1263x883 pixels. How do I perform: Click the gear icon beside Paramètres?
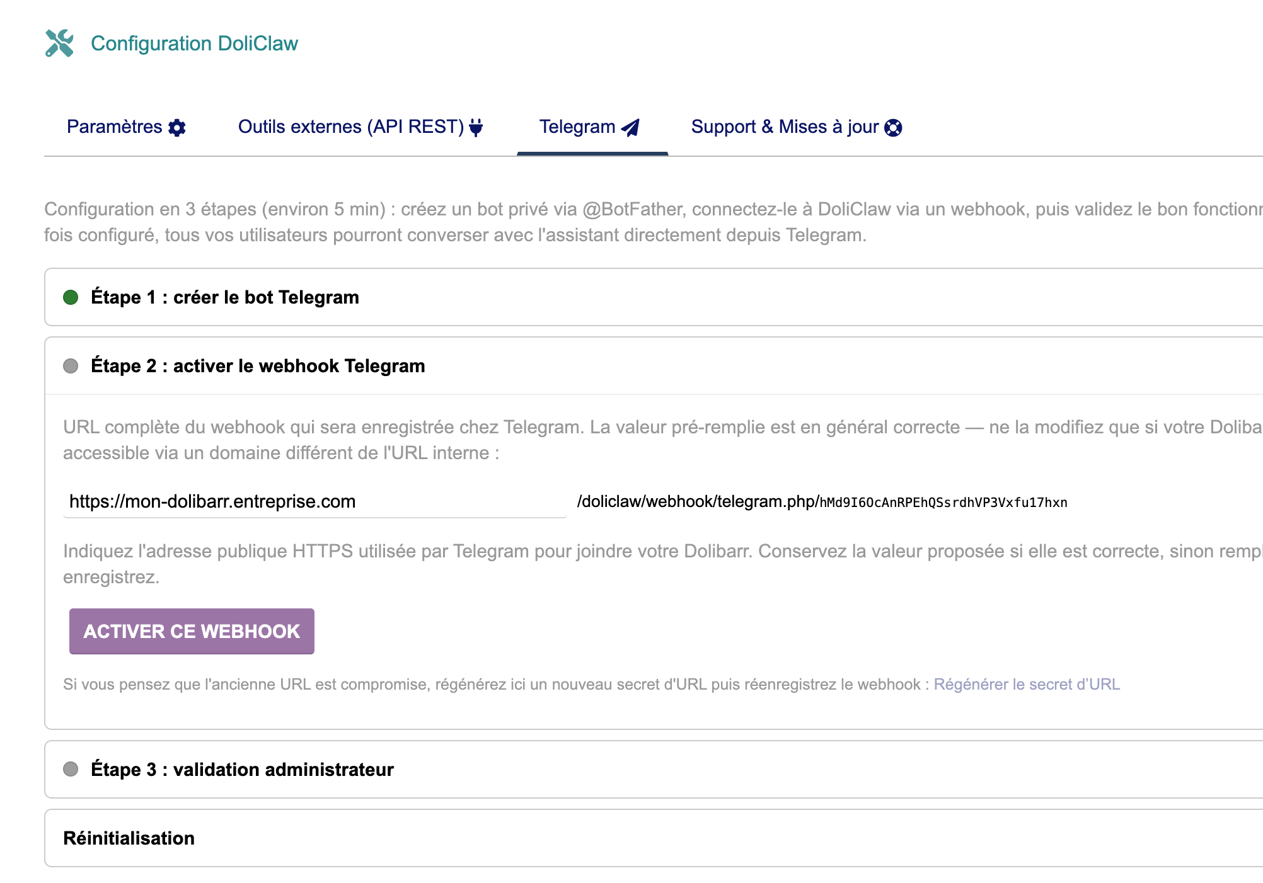tap(177, 128)
